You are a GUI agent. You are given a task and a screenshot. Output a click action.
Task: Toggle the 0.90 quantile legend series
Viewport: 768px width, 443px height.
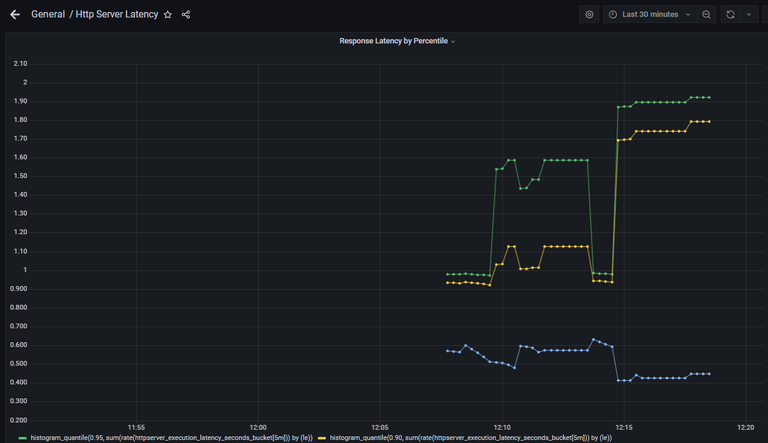[471, 437]
